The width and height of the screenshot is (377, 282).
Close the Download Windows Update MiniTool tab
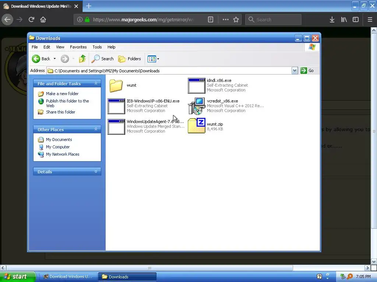click(76, 6)
